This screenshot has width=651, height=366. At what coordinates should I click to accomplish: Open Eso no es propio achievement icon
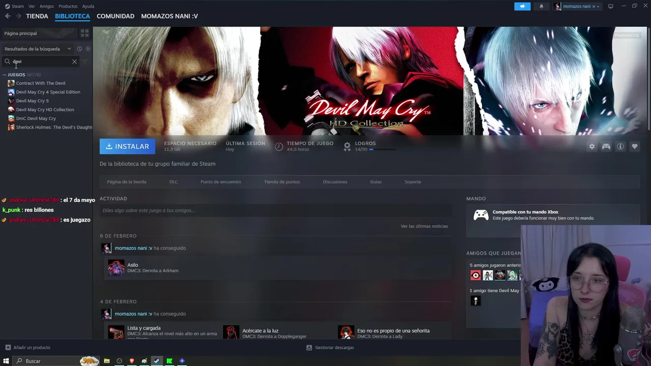coord(346,332)
